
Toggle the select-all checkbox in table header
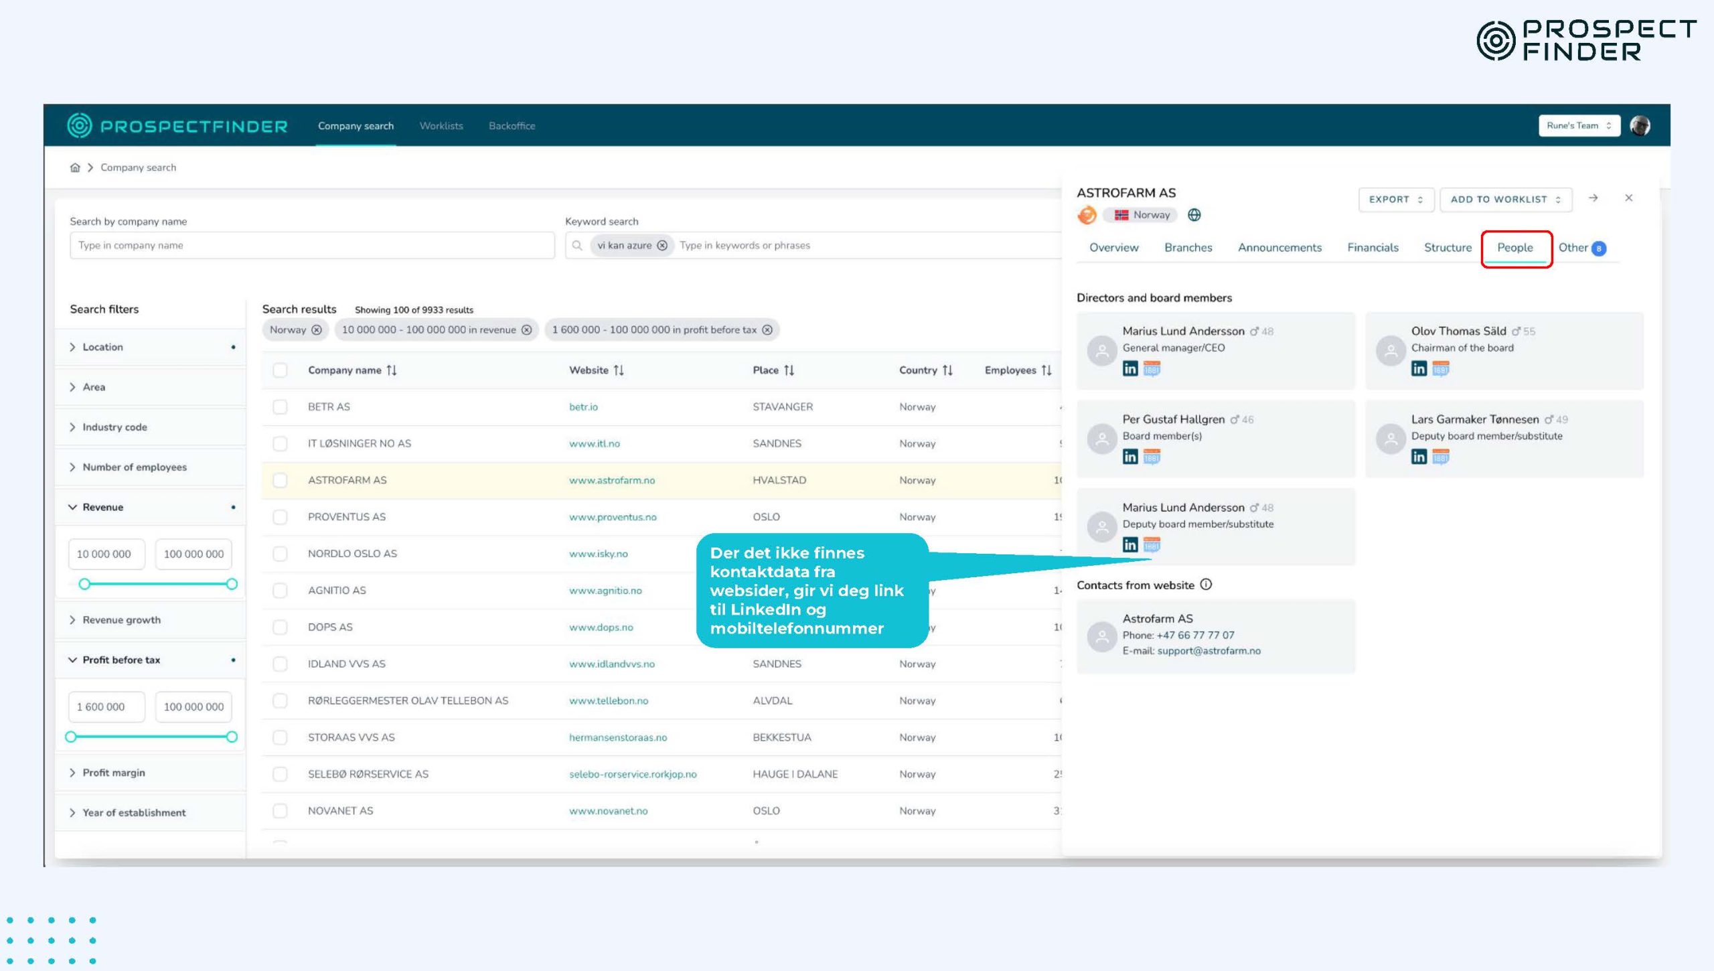click(280, 370)
